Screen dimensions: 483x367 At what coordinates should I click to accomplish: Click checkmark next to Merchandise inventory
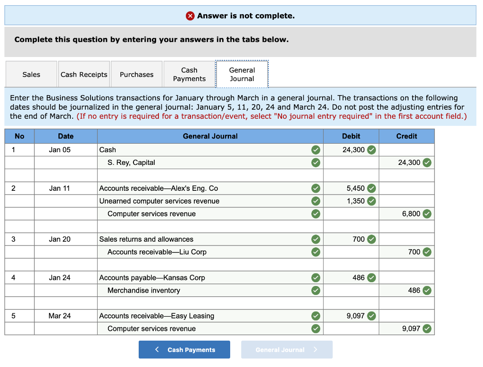point(316,290)
